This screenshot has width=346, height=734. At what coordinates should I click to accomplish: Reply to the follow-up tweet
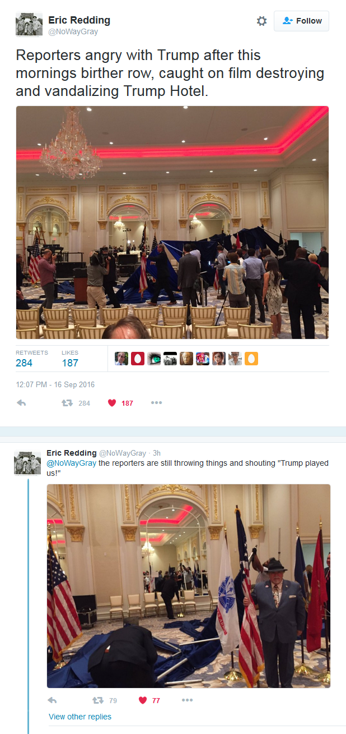[x=52, y=700]
